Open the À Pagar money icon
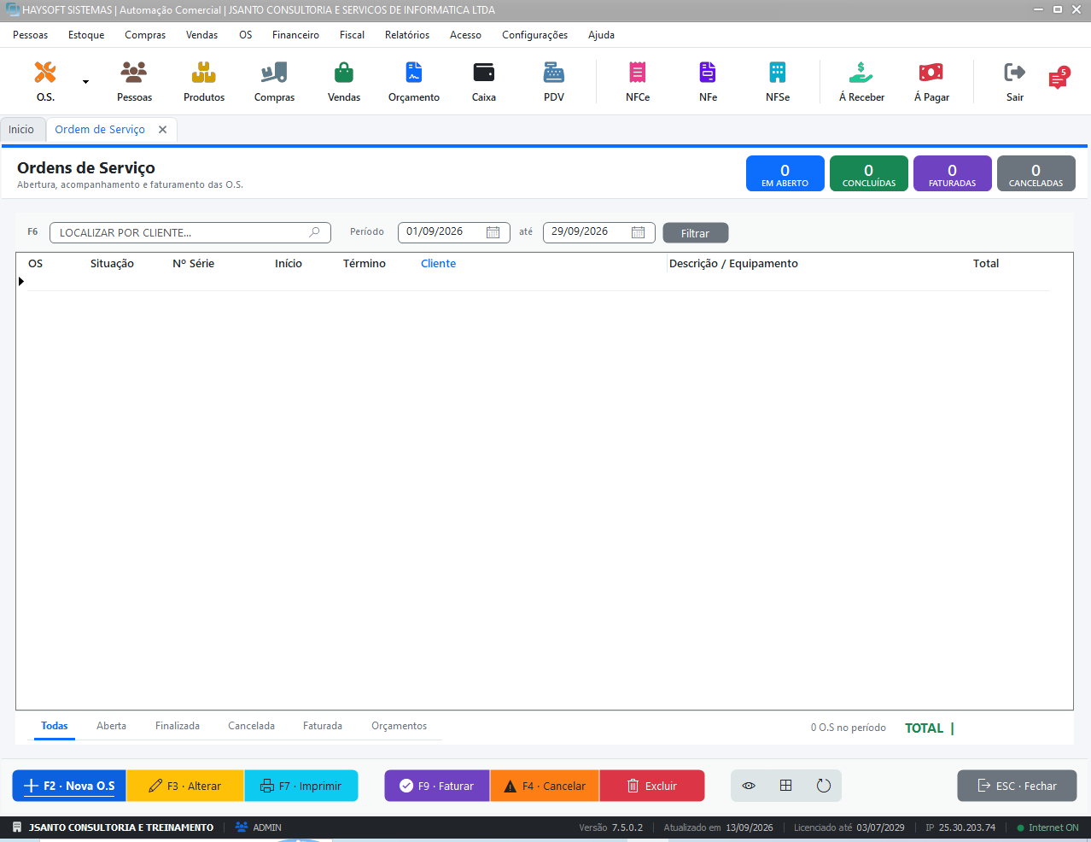This screenshot has height=842, width=1091. pyautogui.click(x=931, y=81)
